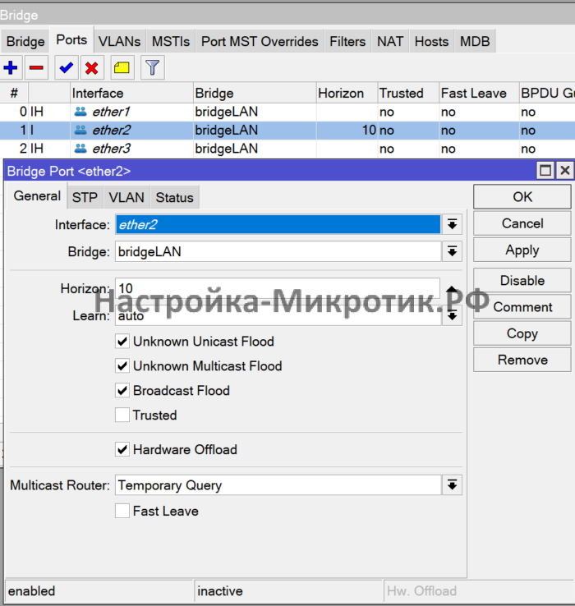This screenshot has width=575, height=606.
Task: Expand the Multicast Router dropdown
Action: (x=452, y=485)
